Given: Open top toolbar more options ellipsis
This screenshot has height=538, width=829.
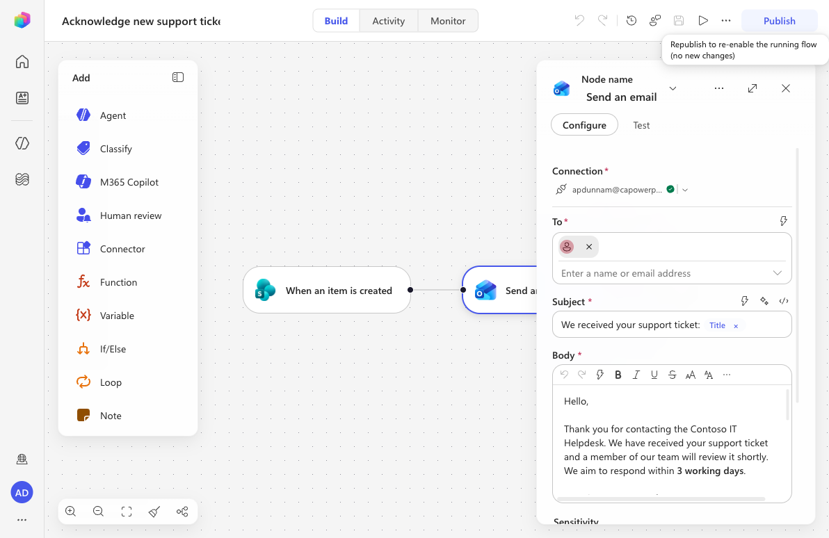Looking at the screenshot, I should click(x=726, y=21).
